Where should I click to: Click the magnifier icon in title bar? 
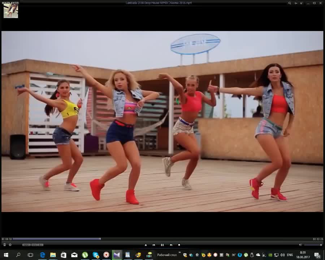[x=290, y=3]
